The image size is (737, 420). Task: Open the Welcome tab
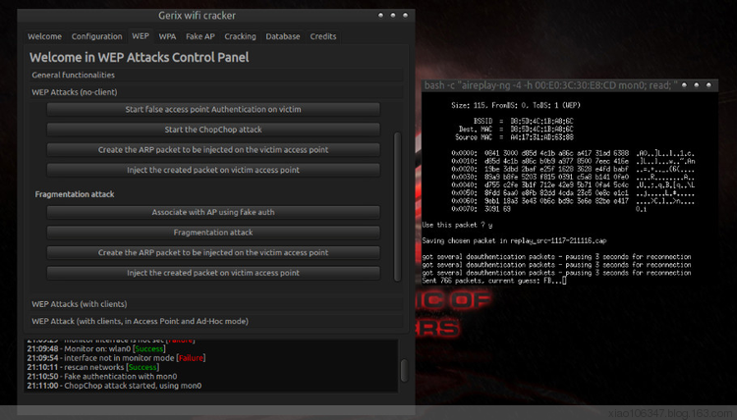[44, 36]
